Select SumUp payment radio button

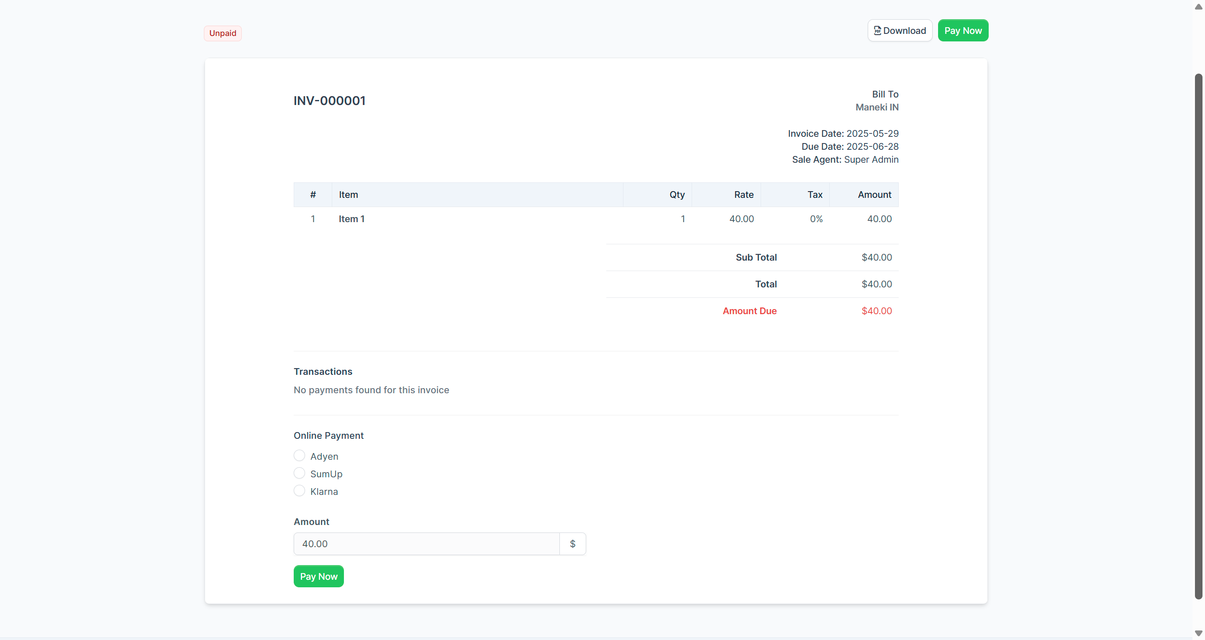click(x=300, y=473)
